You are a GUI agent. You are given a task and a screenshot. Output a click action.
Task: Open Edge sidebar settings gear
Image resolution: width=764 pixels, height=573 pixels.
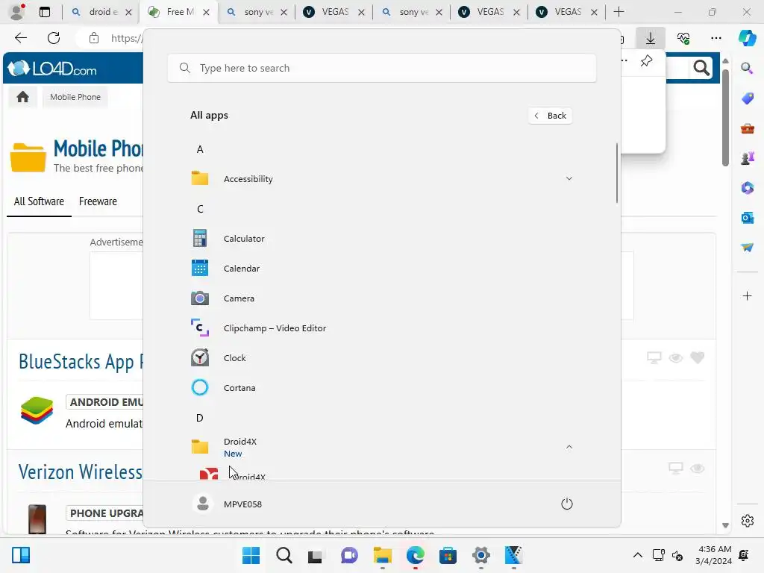[x=747, y=520]
